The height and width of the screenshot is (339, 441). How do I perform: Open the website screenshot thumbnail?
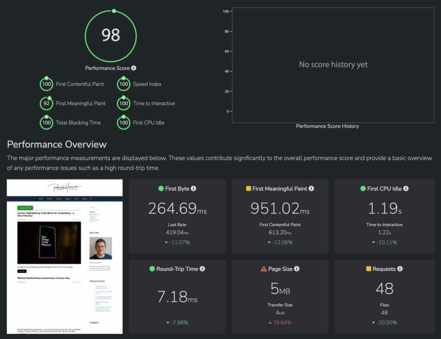65,257
